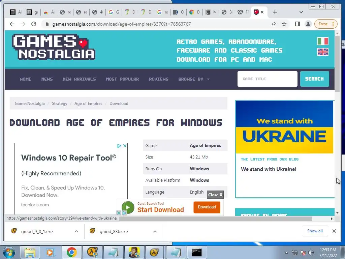Open a new browser tab
Viewport: 345px width, 259px height.
[x=275, y=12]
